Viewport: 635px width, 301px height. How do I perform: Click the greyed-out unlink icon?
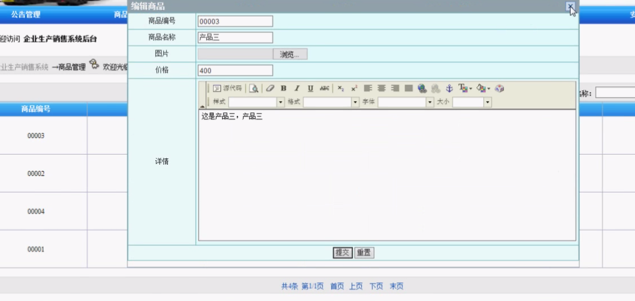436,88
